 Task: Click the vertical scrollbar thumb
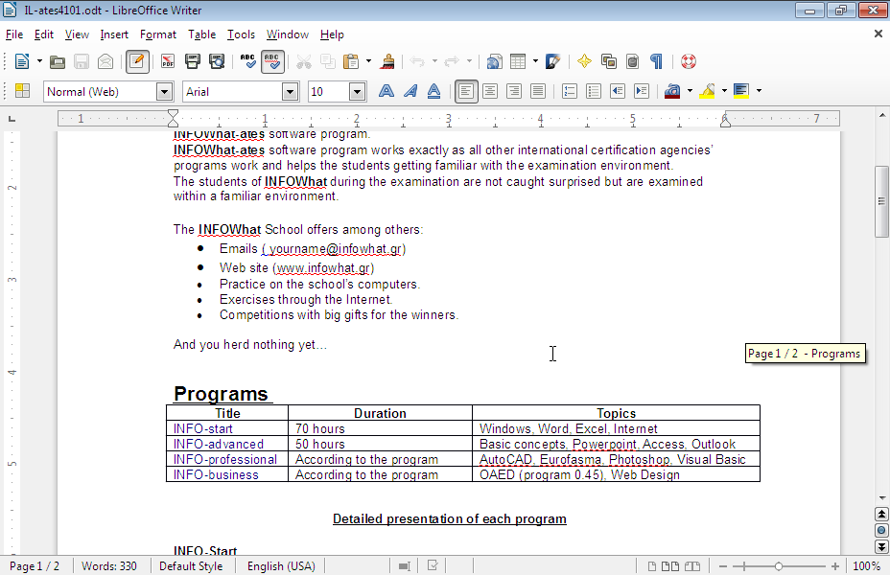(x=881, y=201)
